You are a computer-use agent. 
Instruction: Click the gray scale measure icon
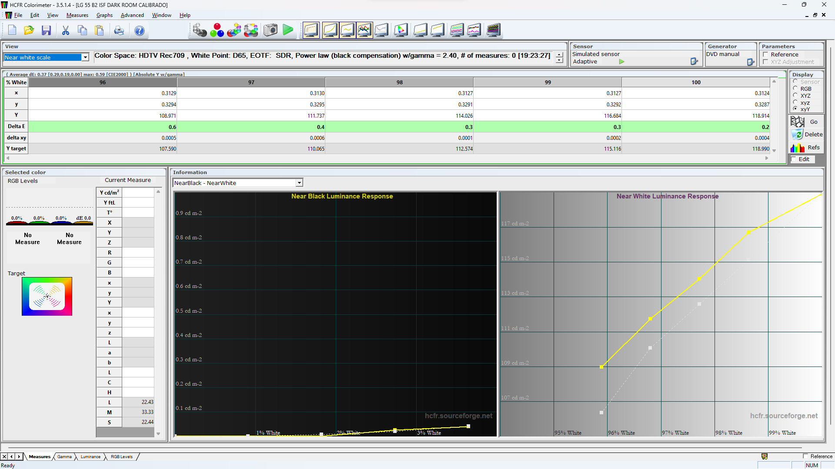click(x=200, y=30)
